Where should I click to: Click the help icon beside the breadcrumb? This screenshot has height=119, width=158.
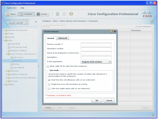click(151, 21)
